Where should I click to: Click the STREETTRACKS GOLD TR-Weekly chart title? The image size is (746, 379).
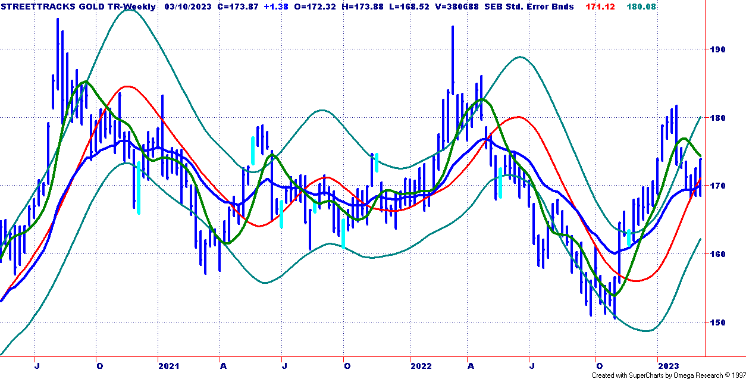(x=79, y=7)
